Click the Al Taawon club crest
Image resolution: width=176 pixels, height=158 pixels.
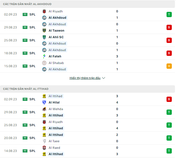[44, 31]
